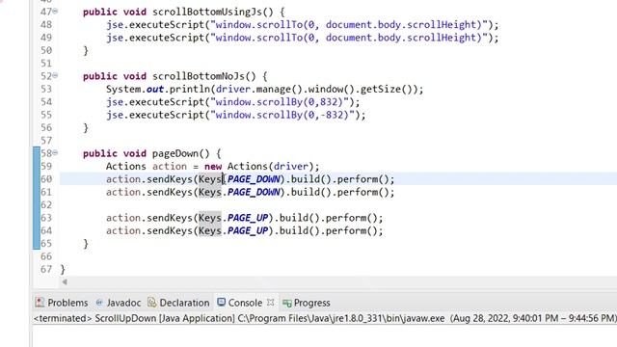Viewport: 617px width, 347px height.
Task: Click the Declaration tab icon
Action: (152, 302)
